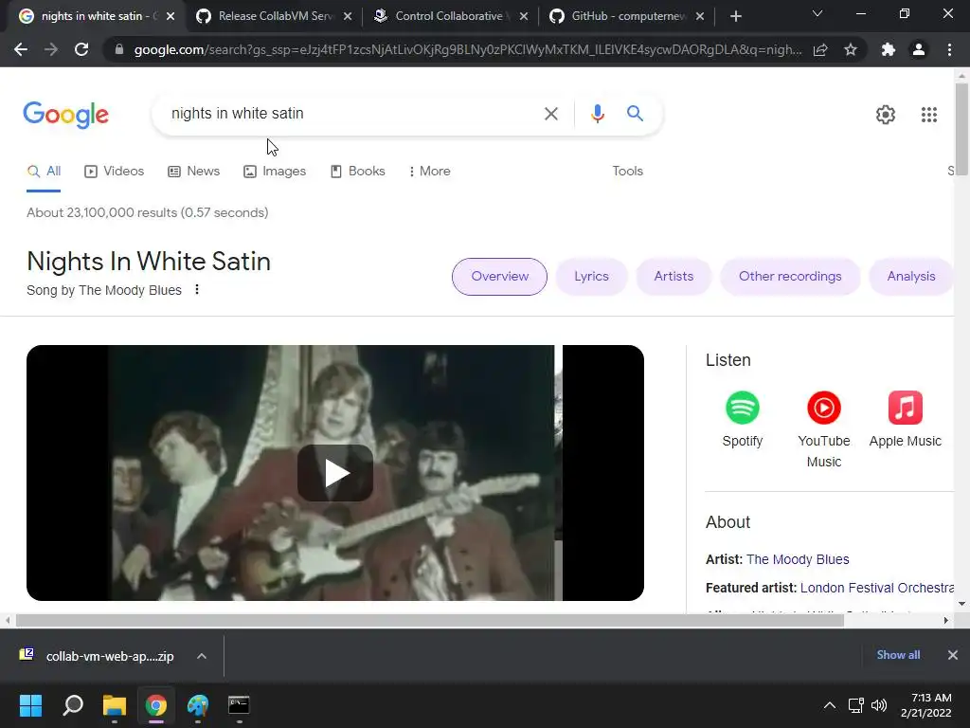970x728 pixels.
Task: Go back to the previous page
Action: pyautogui.click(x=21, y=49)
